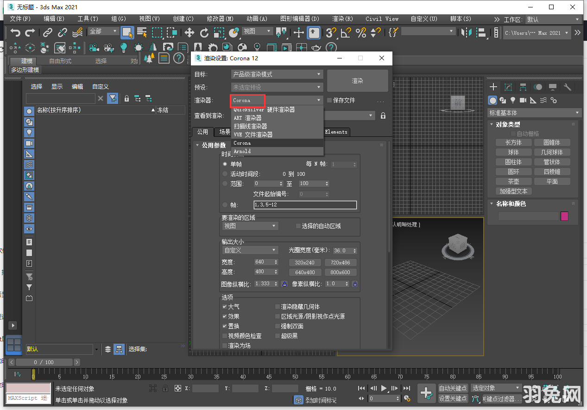Select the Move transform tool

189,32
